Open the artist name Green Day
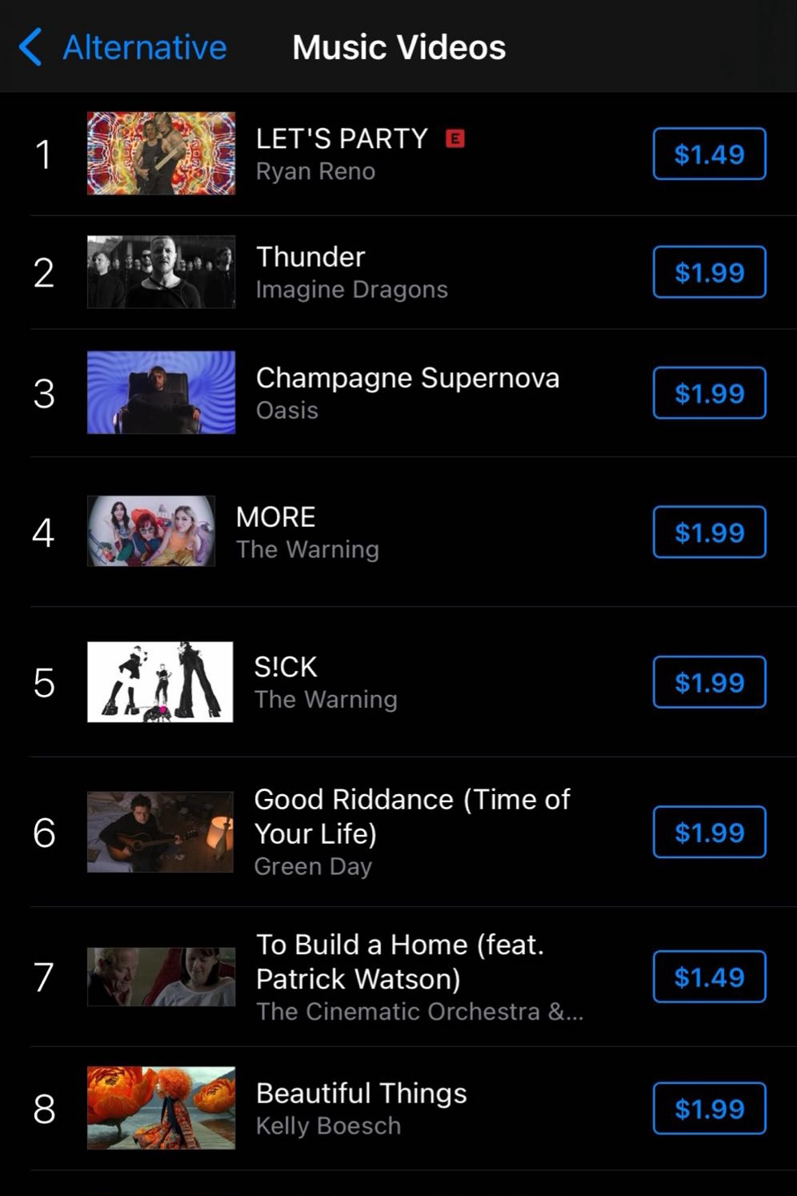Viewport: 797px width, 1196px height. (x=314, y=866)
